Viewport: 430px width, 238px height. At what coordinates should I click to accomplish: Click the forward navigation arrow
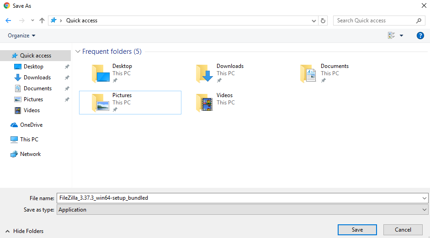point(21,21)
